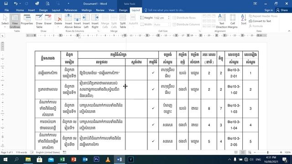This screenshot has width=292, height=164.
Task: Open table Properties
Action: 27,20
